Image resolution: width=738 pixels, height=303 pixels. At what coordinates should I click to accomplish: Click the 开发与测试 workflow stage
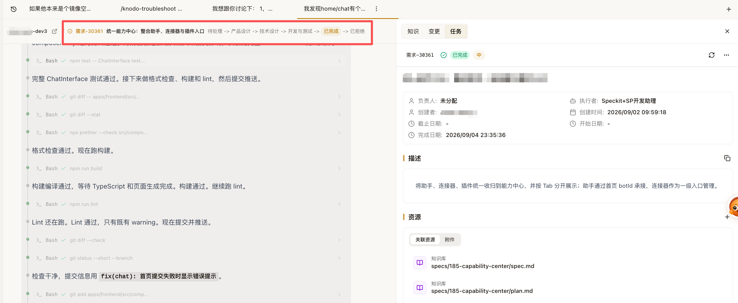[x=300, y=31]
